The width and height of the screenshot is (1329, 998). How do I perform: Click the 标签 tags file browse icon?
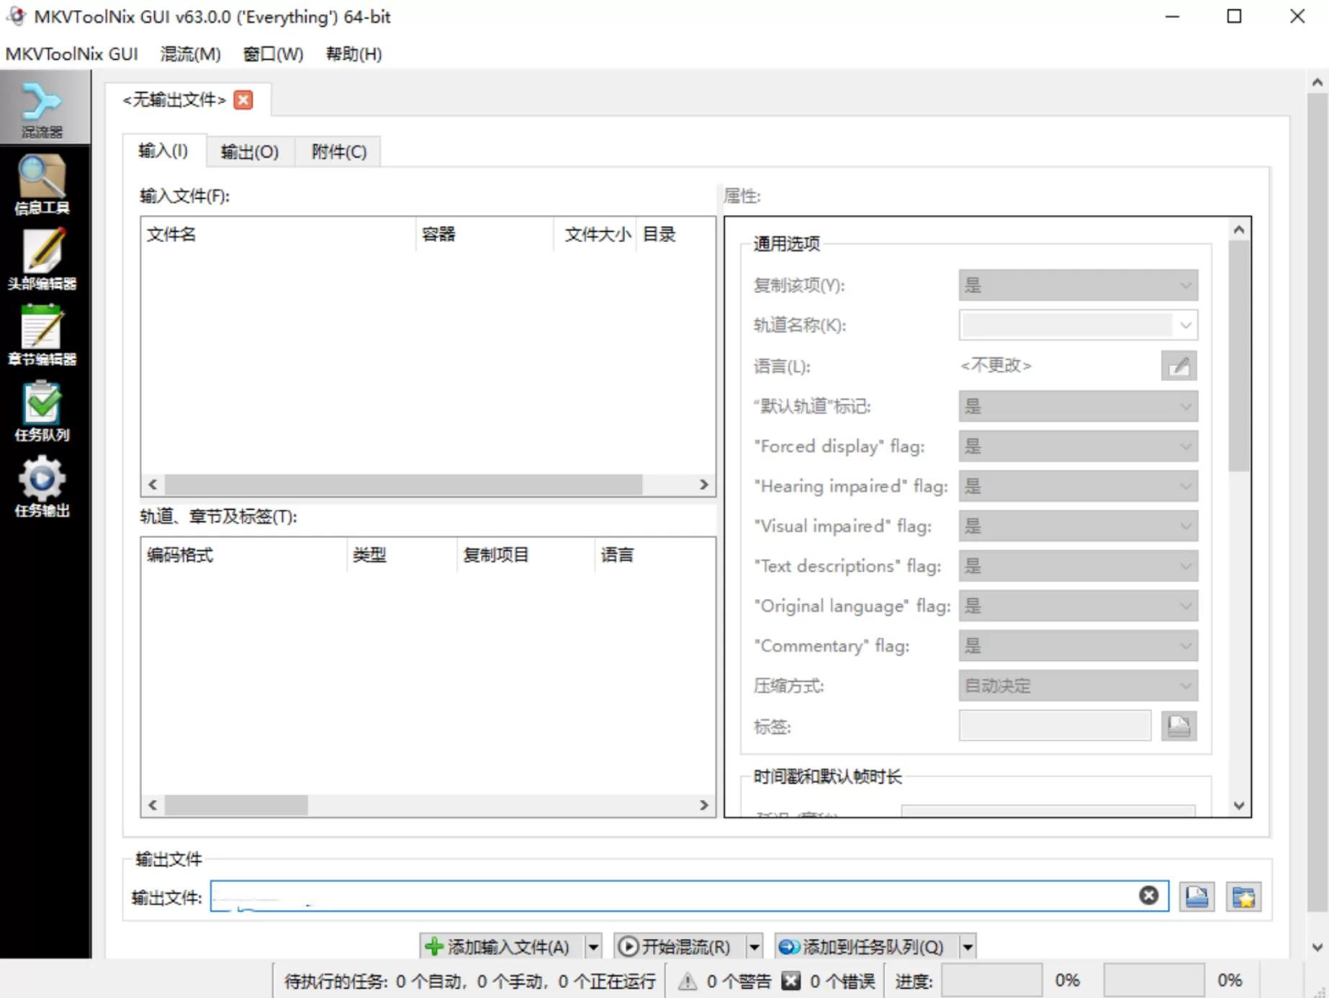(1179, 726)
